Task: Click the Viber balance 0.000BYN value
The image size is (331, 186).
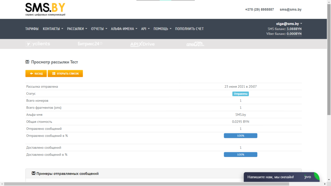Action: pyautogui.click(x=294, y=34)
